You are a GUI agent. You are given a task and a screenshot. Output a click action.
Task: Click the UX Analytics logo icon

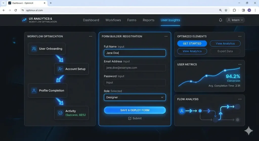25,20
